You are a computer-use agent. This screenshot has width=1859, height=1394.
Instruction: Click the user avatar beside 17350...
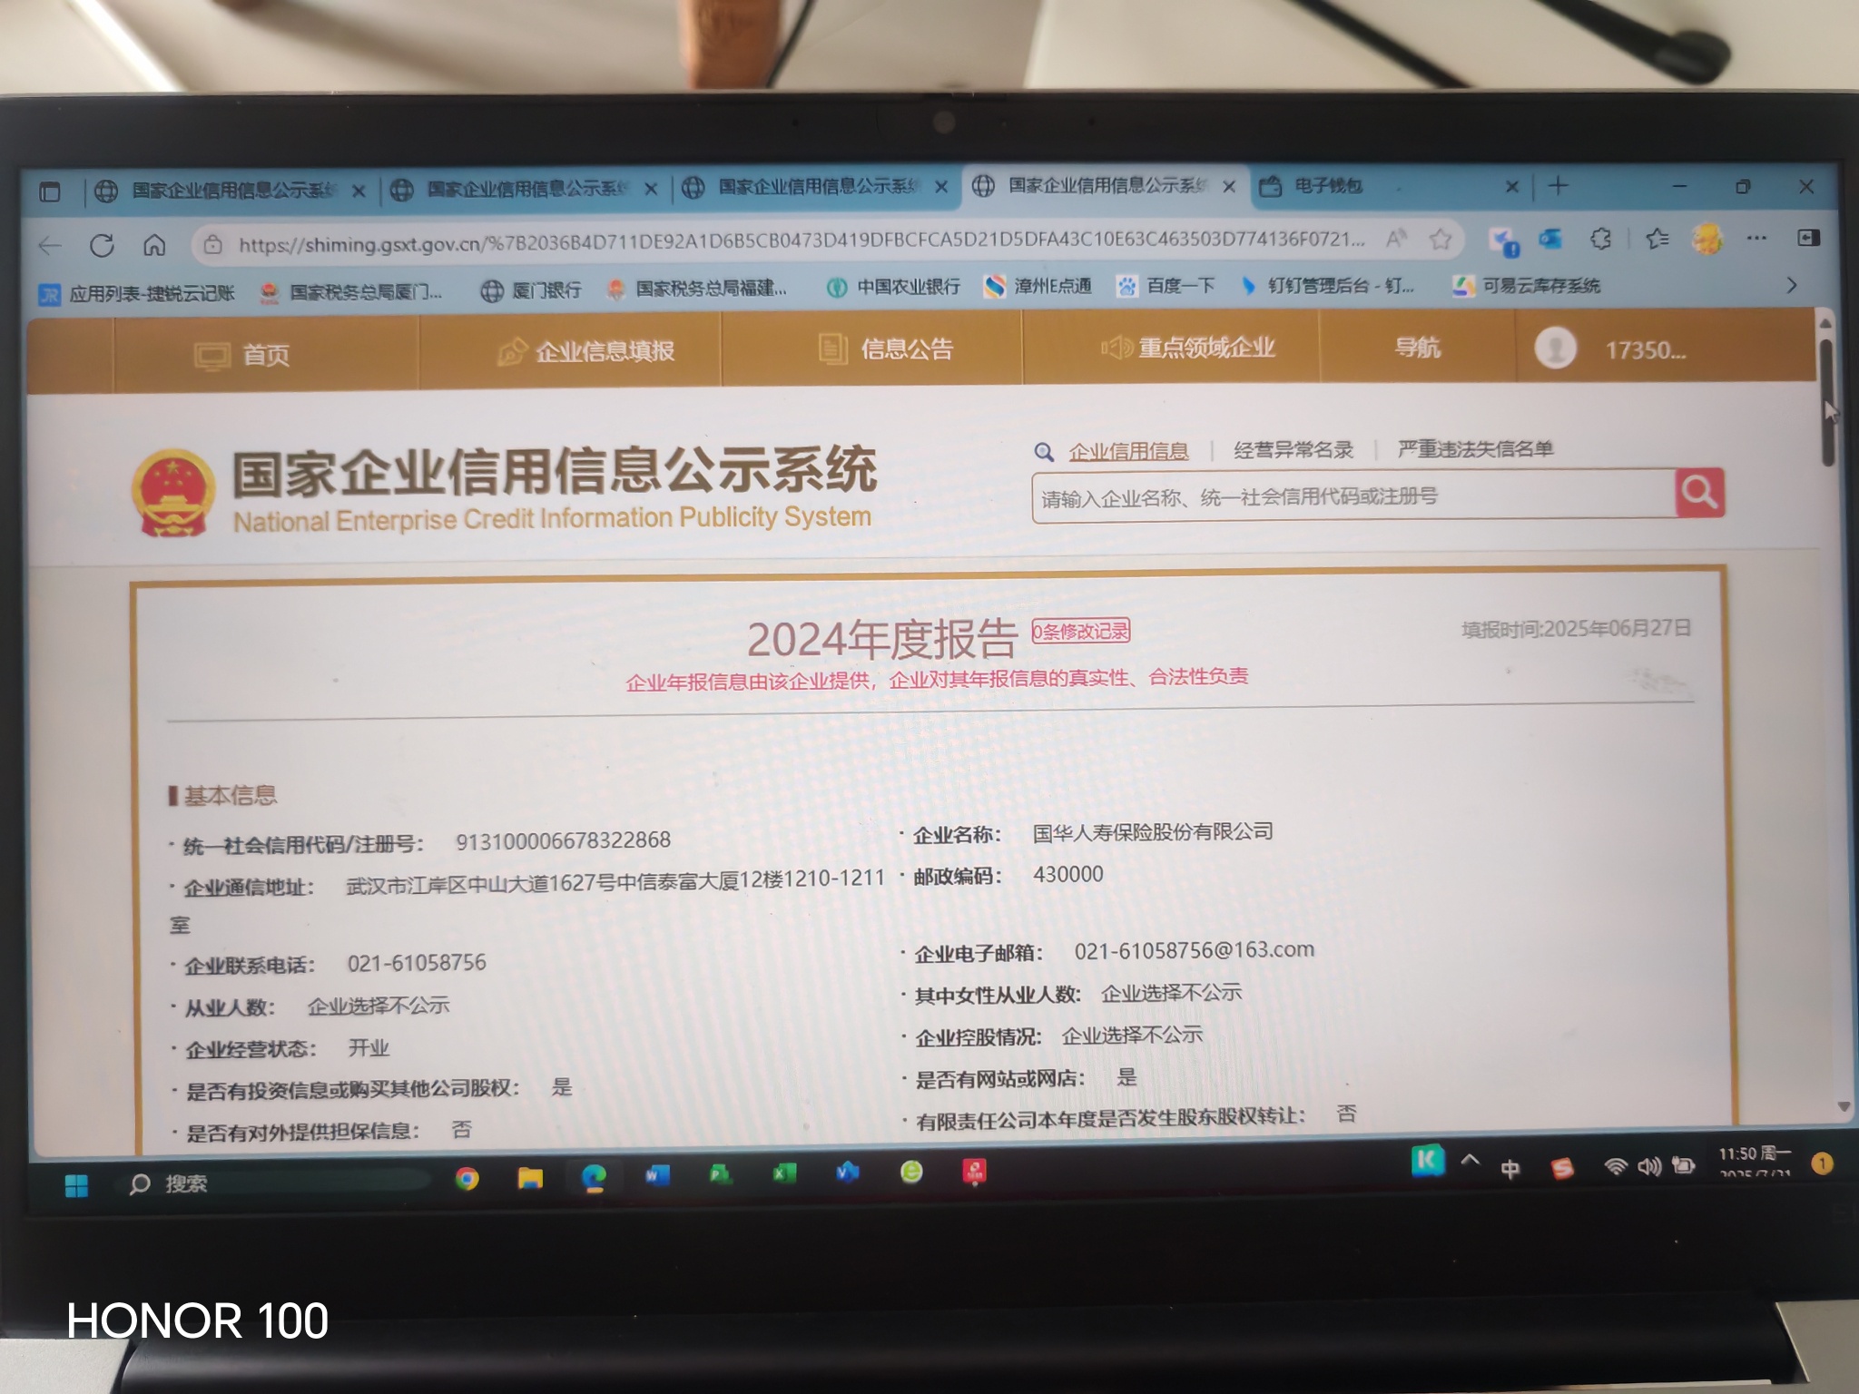(x=1556, y=348)
